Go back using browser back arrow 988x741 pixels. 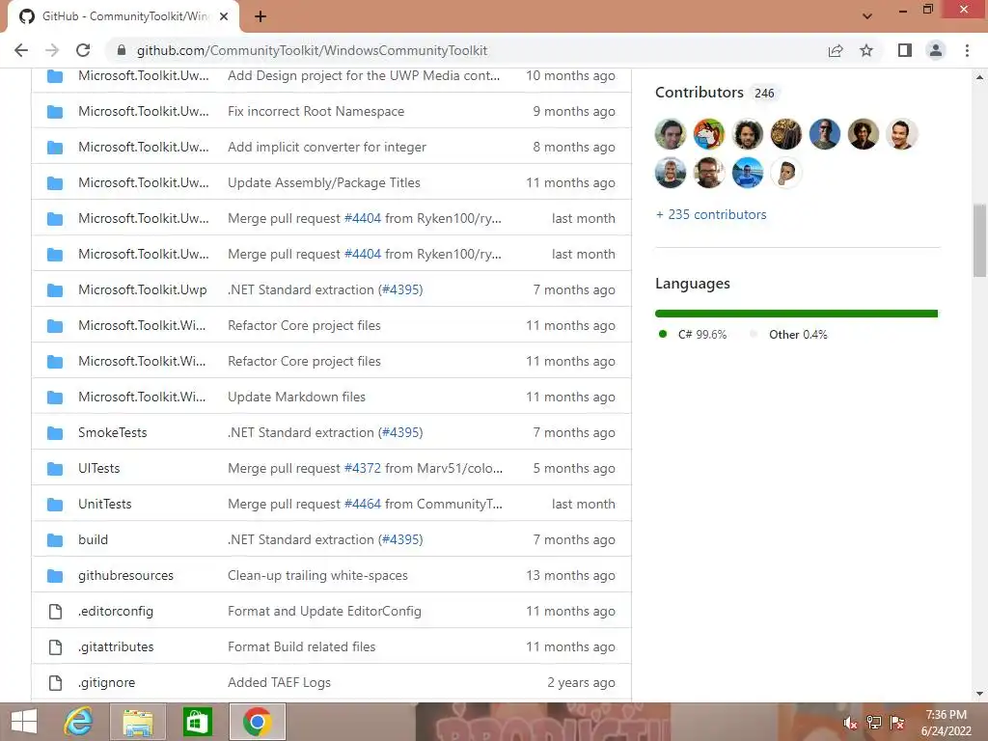tap(21, 50)
